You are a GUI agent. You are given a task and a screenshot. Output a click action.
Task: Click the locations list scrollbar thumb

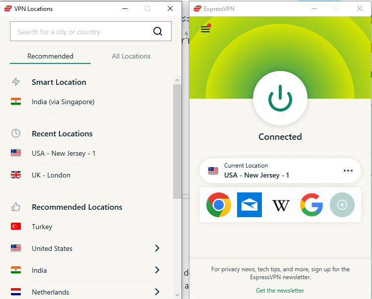point(177,141)
